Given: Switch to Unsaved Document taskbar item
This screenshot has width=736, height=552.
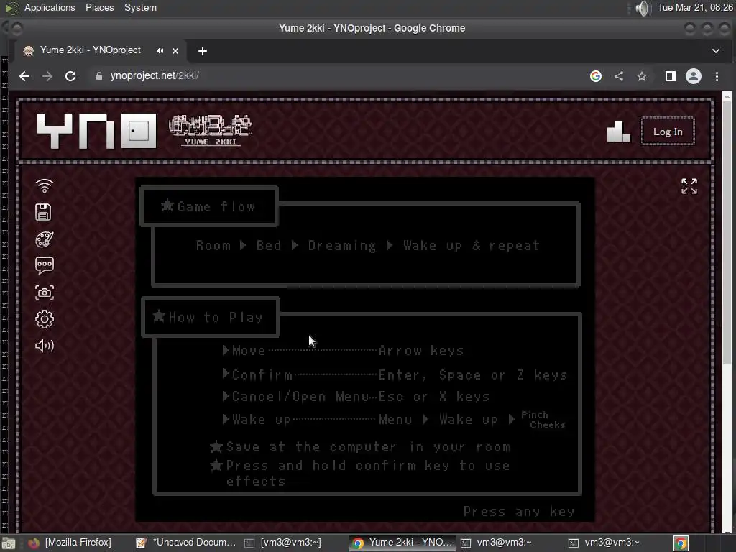Looking at the screenshot, I should (x=186, y=543).
